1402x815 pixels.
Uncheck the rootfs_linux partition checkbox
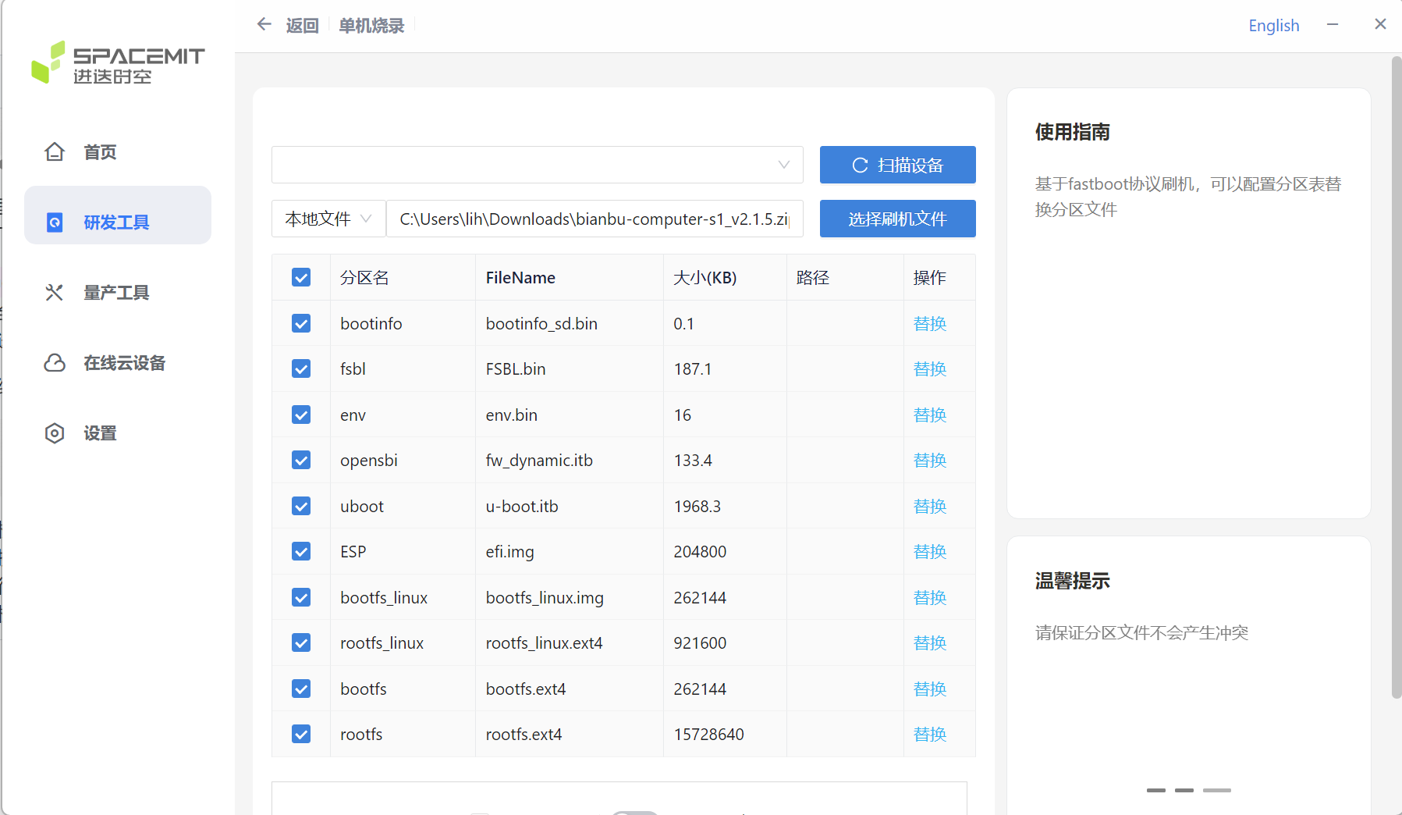pos(301,642)
